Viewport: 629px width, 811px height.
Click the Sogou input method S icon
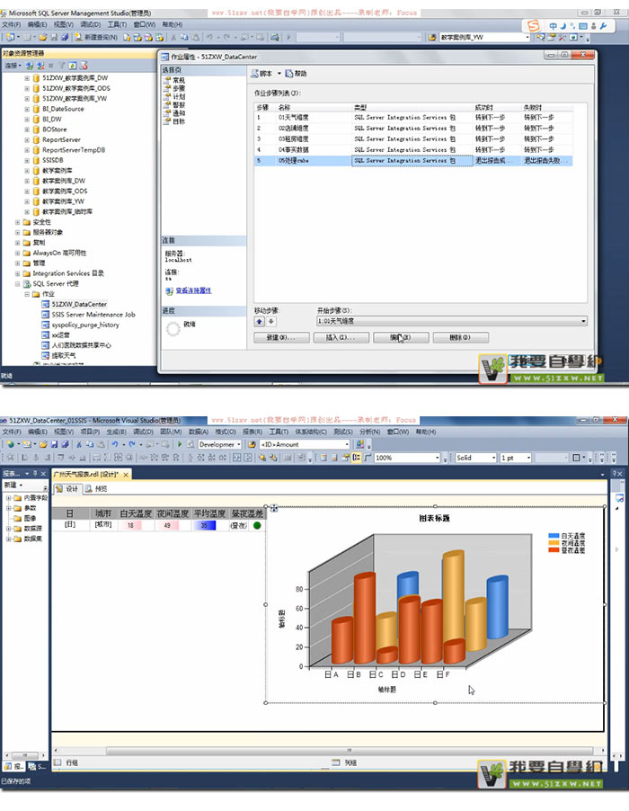point(534,25)
